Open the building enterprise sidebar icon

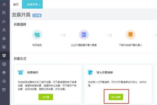pos(4,38)
